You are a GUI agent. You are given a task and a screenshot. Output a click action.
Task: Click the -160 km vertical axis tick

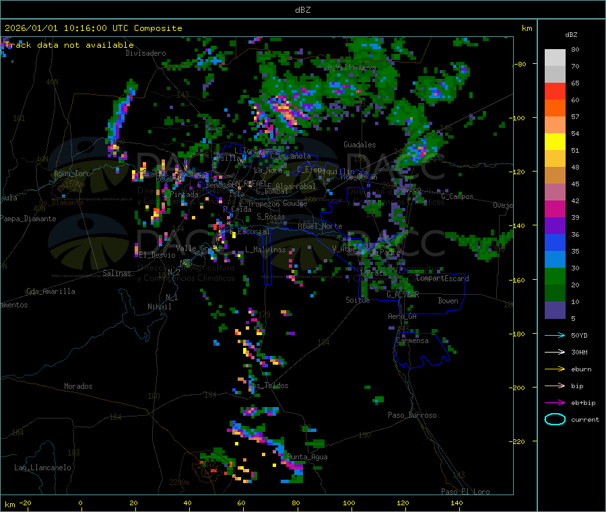pyautogui.click(x=518, y=280)
